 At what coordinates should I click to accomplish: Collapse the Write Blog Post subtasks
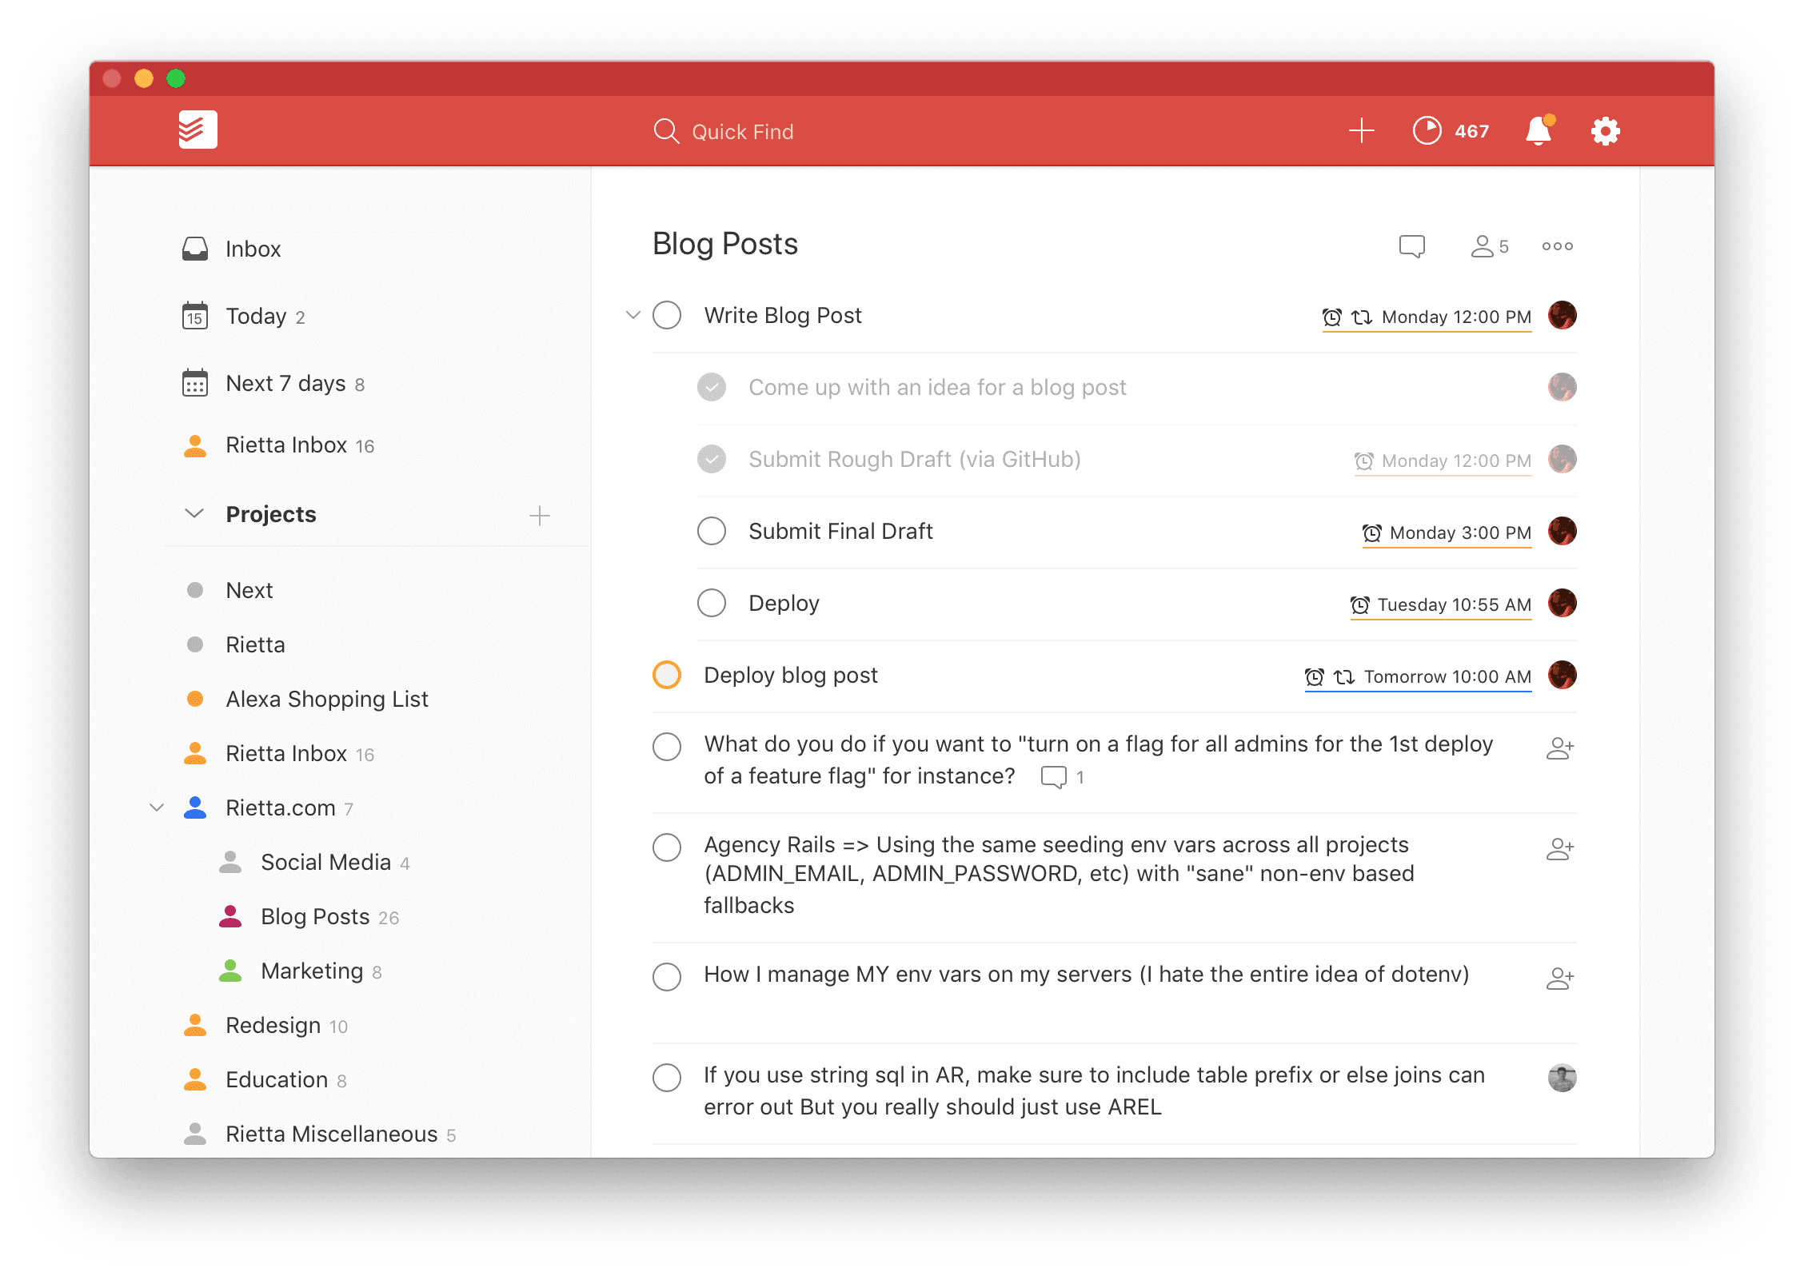(x=633, y=315)
